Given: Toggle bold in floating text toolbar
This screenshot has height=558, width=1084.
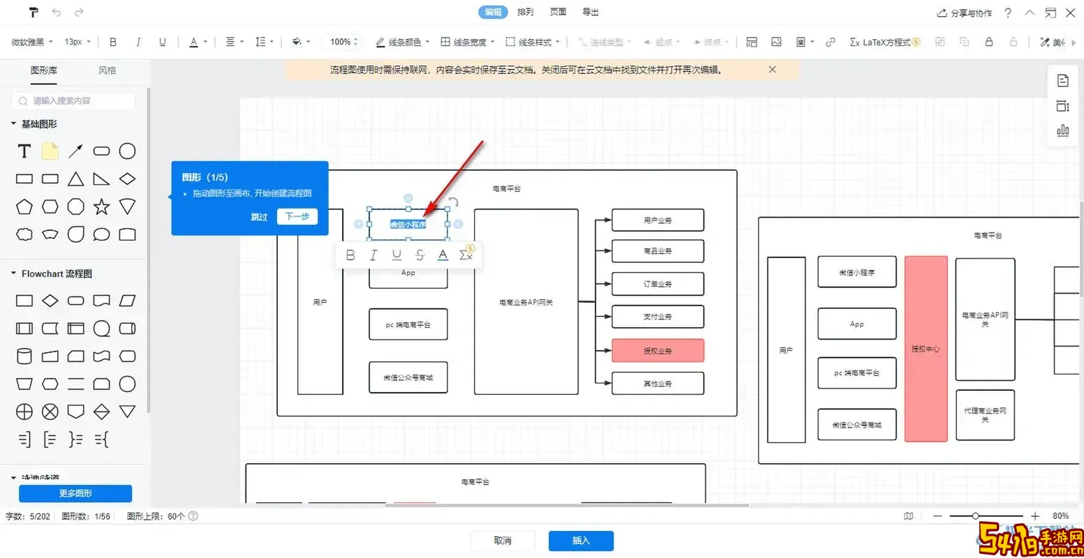Looking at the screenshot, I should click(x=350, y=255).
